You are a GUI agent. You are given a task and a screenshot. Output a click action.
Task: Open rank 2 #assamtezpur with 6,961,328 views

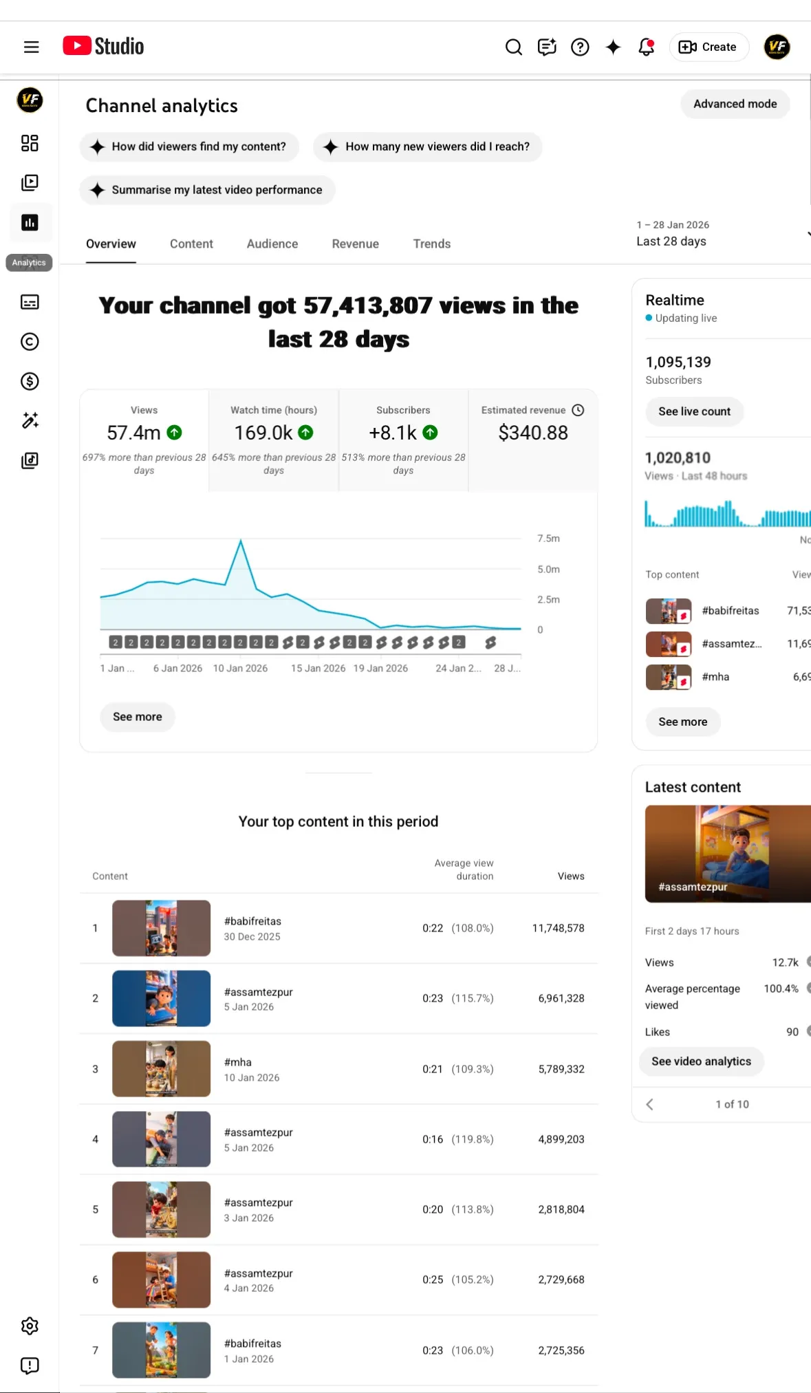338,998
